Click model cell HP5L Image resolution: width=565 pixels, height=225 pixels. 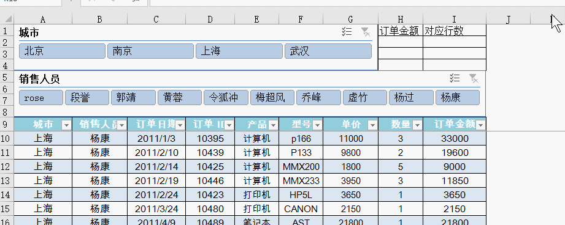pyautogui.click(x=301, y=194)
